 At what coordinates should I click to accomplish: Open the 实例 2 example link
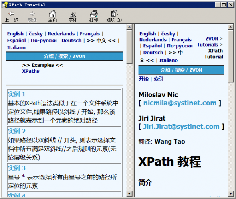(x=16, y=131)
